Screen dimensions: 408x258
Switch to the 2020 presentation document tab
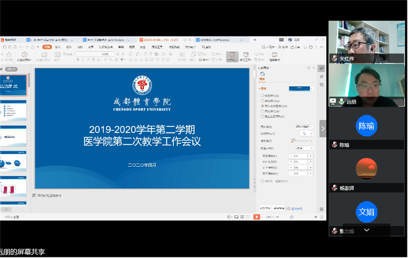click(165, 40)
